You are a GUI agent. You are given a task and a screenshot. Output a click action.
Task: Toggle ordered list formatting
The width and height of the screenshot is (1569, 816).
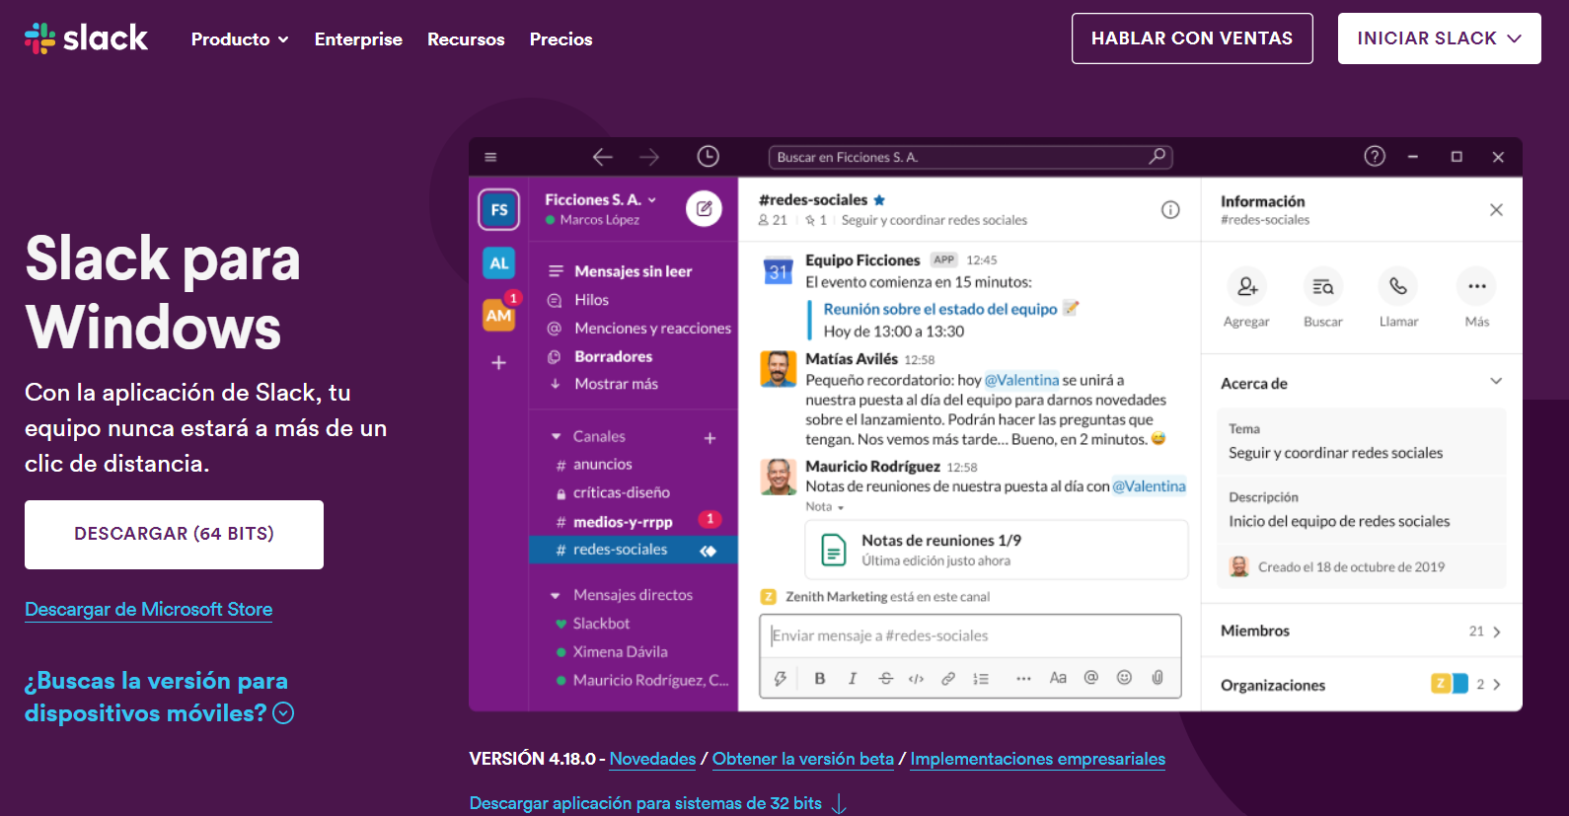981,678
